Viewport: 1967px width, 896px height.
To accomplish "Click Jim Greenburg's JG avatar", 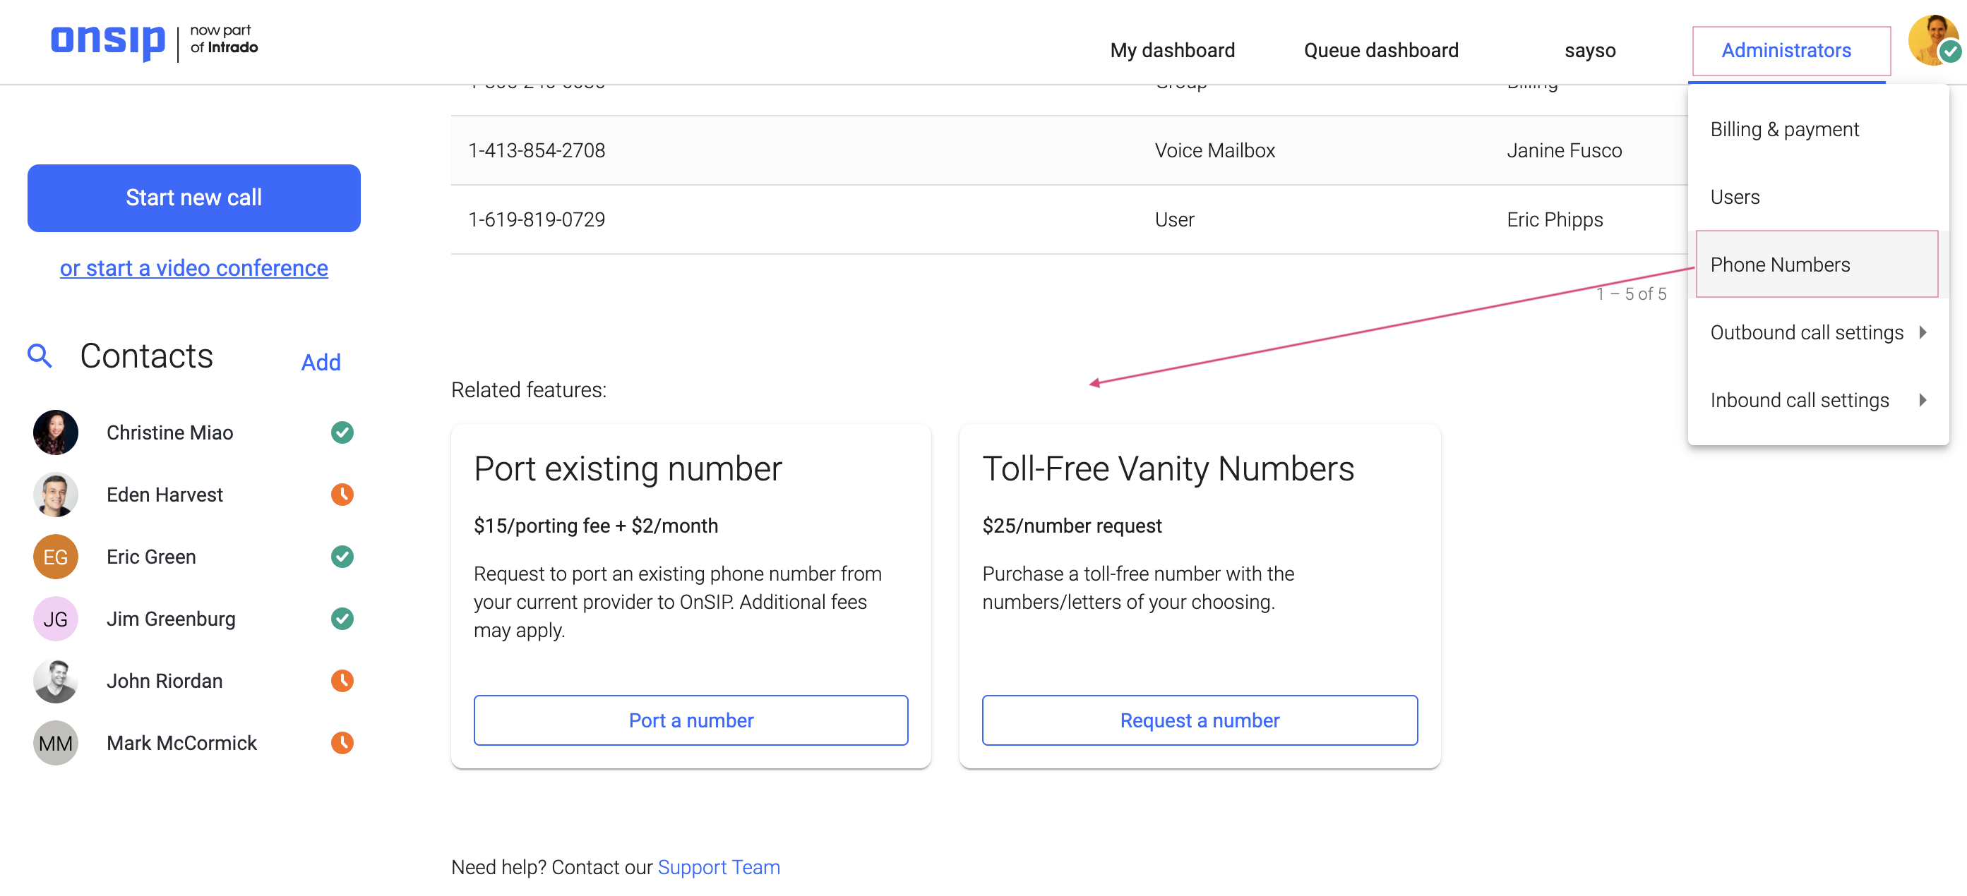I will (55, 619).
